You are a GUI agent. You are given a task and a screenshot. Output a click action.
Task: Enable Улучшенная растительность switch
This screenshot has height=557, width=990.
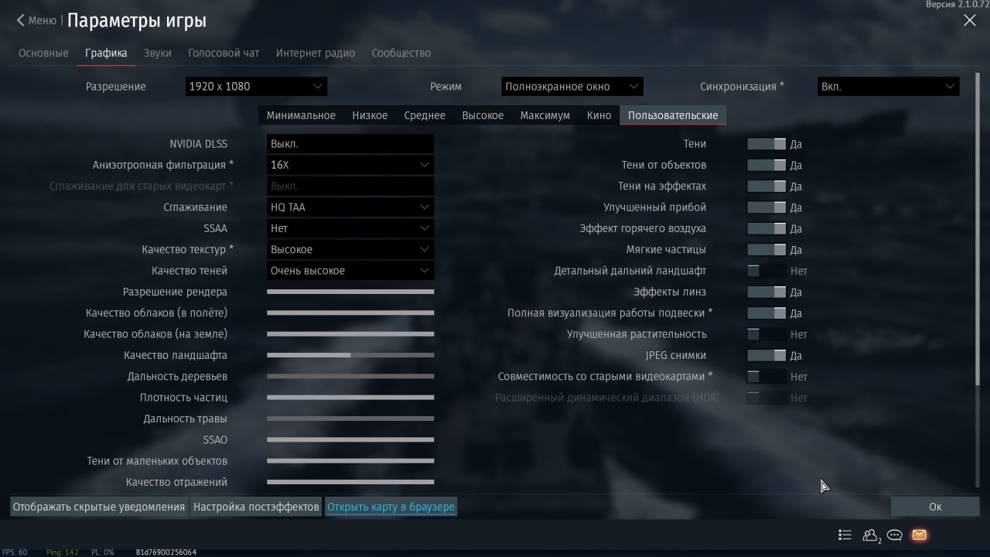tap(766, 334)
